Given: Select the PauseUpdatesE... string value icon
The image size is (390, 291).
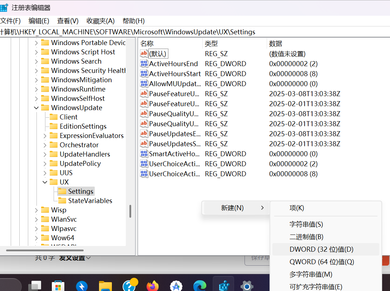Looking at the screenshot, I should pos(144,134).
